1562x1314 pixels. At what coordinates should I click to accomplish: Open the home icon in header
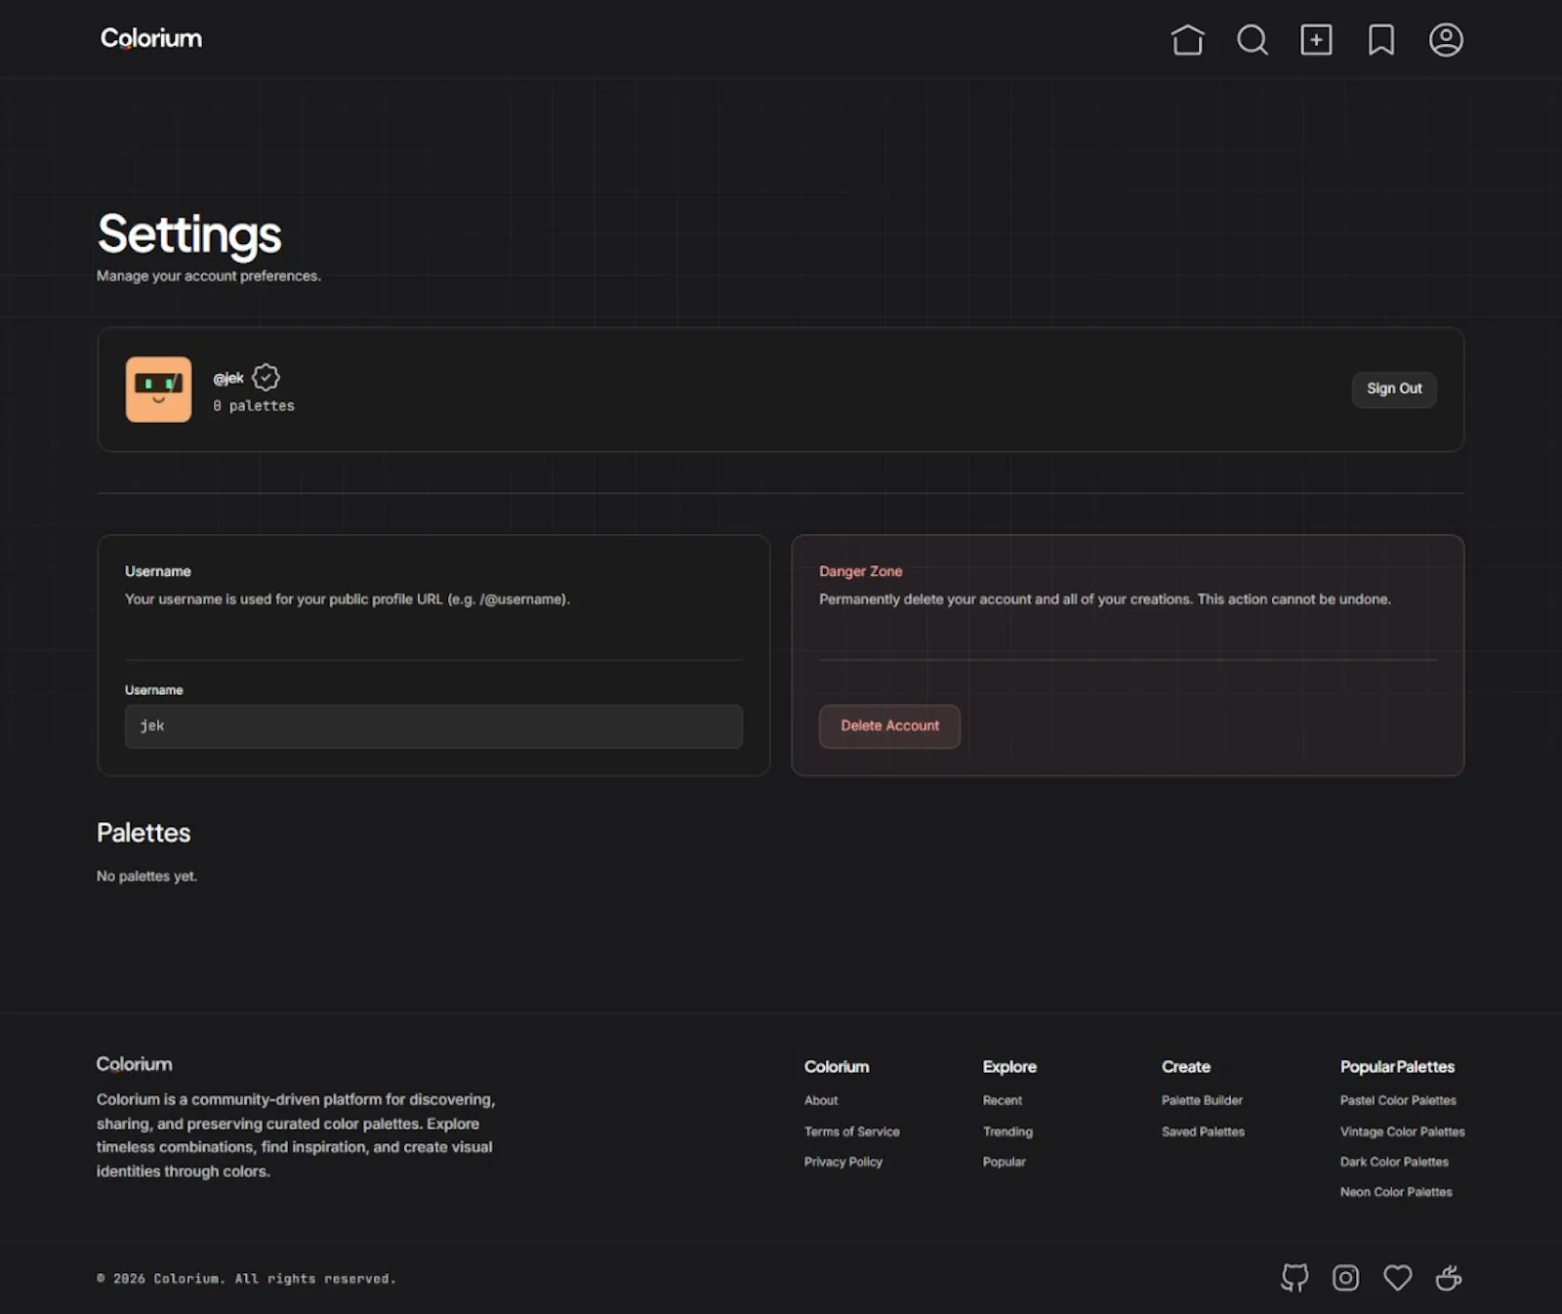tap(1187, 40)
